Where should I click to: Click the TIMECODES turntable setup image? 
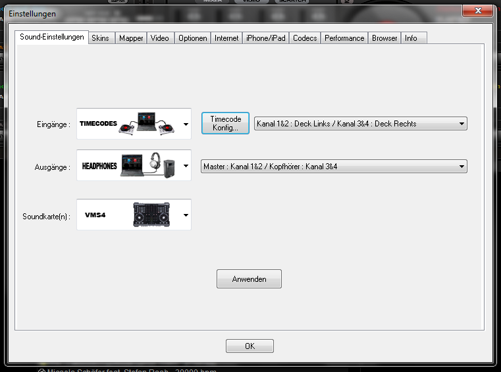[x=147, y=123]
